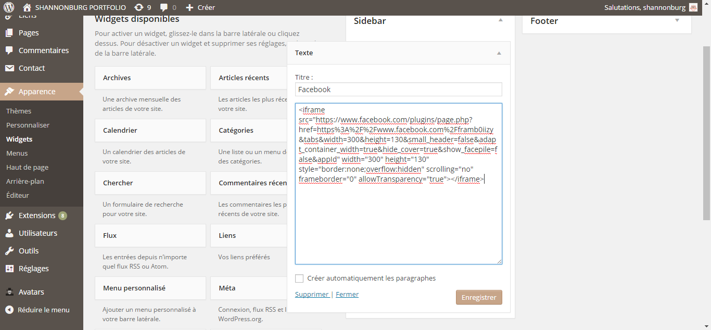
Task: Click the Enregistrer button
Action: pos(479,297)
